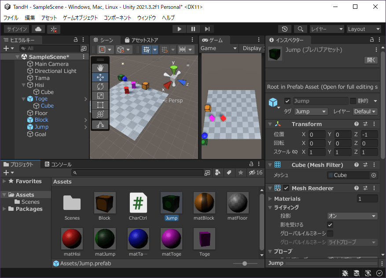The width and height of the screenshot is (386, 278).
Task: Adjust the asset icon size slider
Action: pos(245,264)
